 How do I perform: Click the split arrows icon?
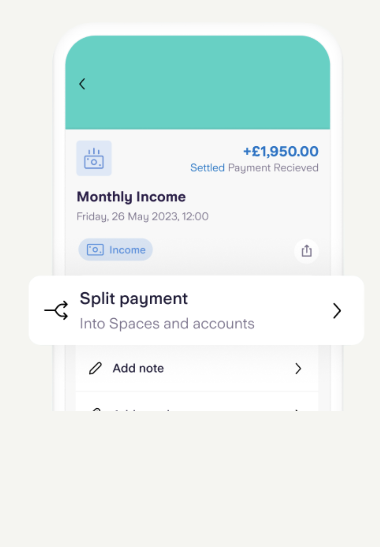click(57, 310)
